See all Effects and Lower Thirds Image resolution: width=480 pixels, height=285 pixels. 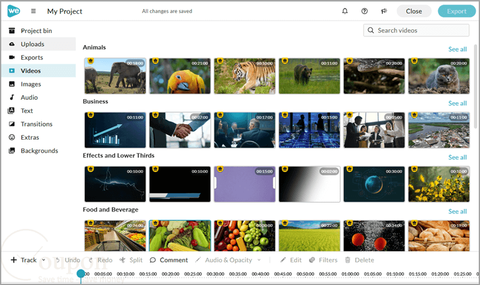[x=458, y=158]
